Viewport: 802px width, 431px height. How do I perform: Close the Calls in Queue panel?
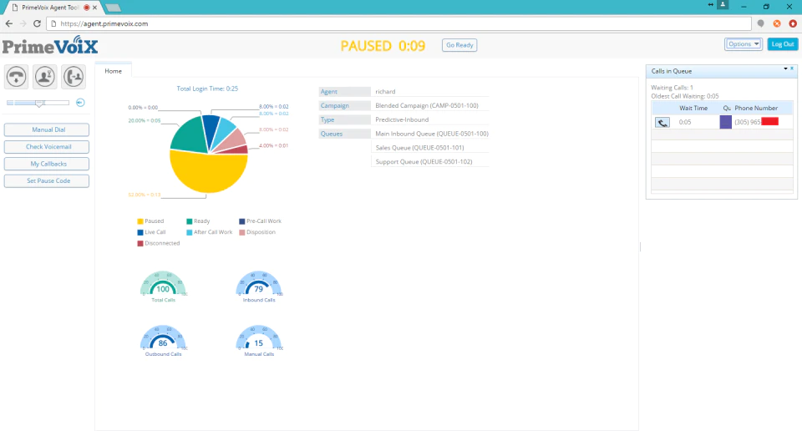pos(792,68)
